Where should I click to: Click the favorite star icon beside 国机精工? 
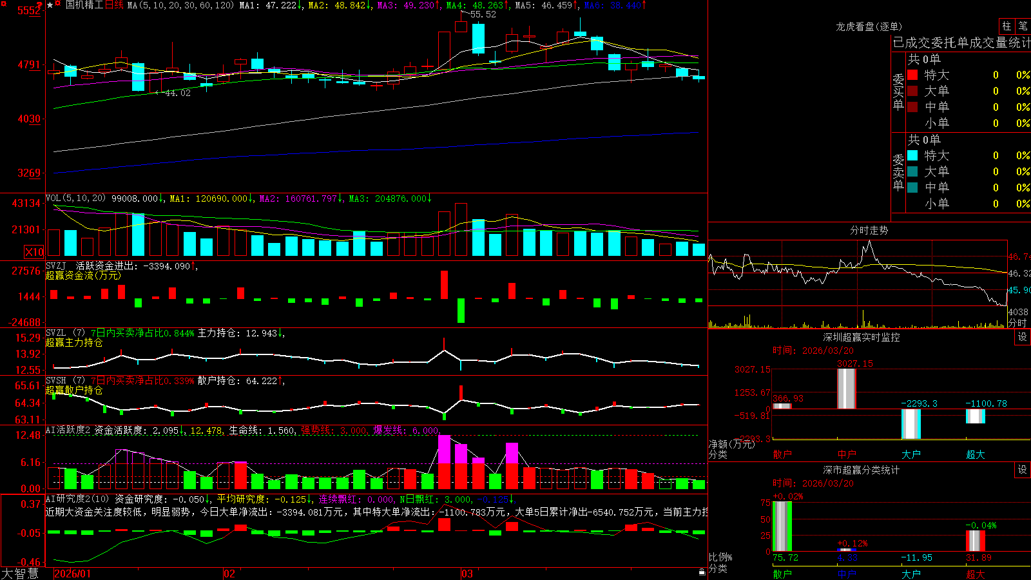50,5
